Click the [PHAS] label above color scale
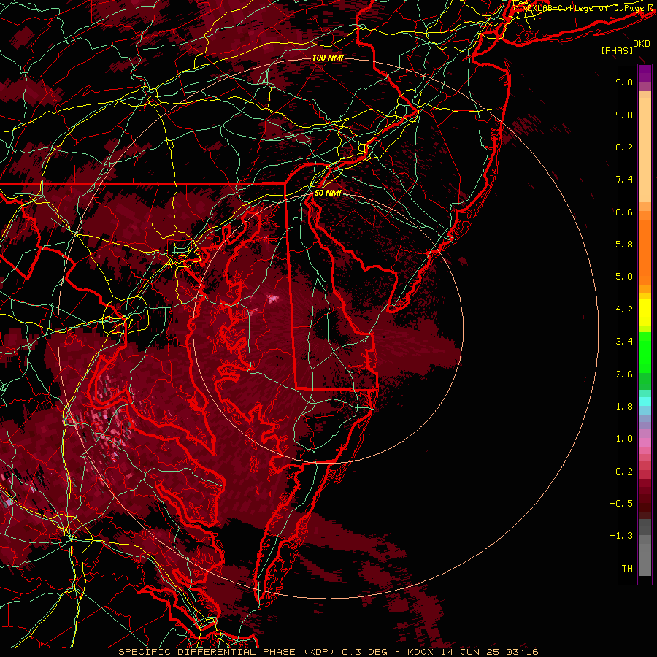The width and height of the screenshot is (657, 657). coord(617,51)
